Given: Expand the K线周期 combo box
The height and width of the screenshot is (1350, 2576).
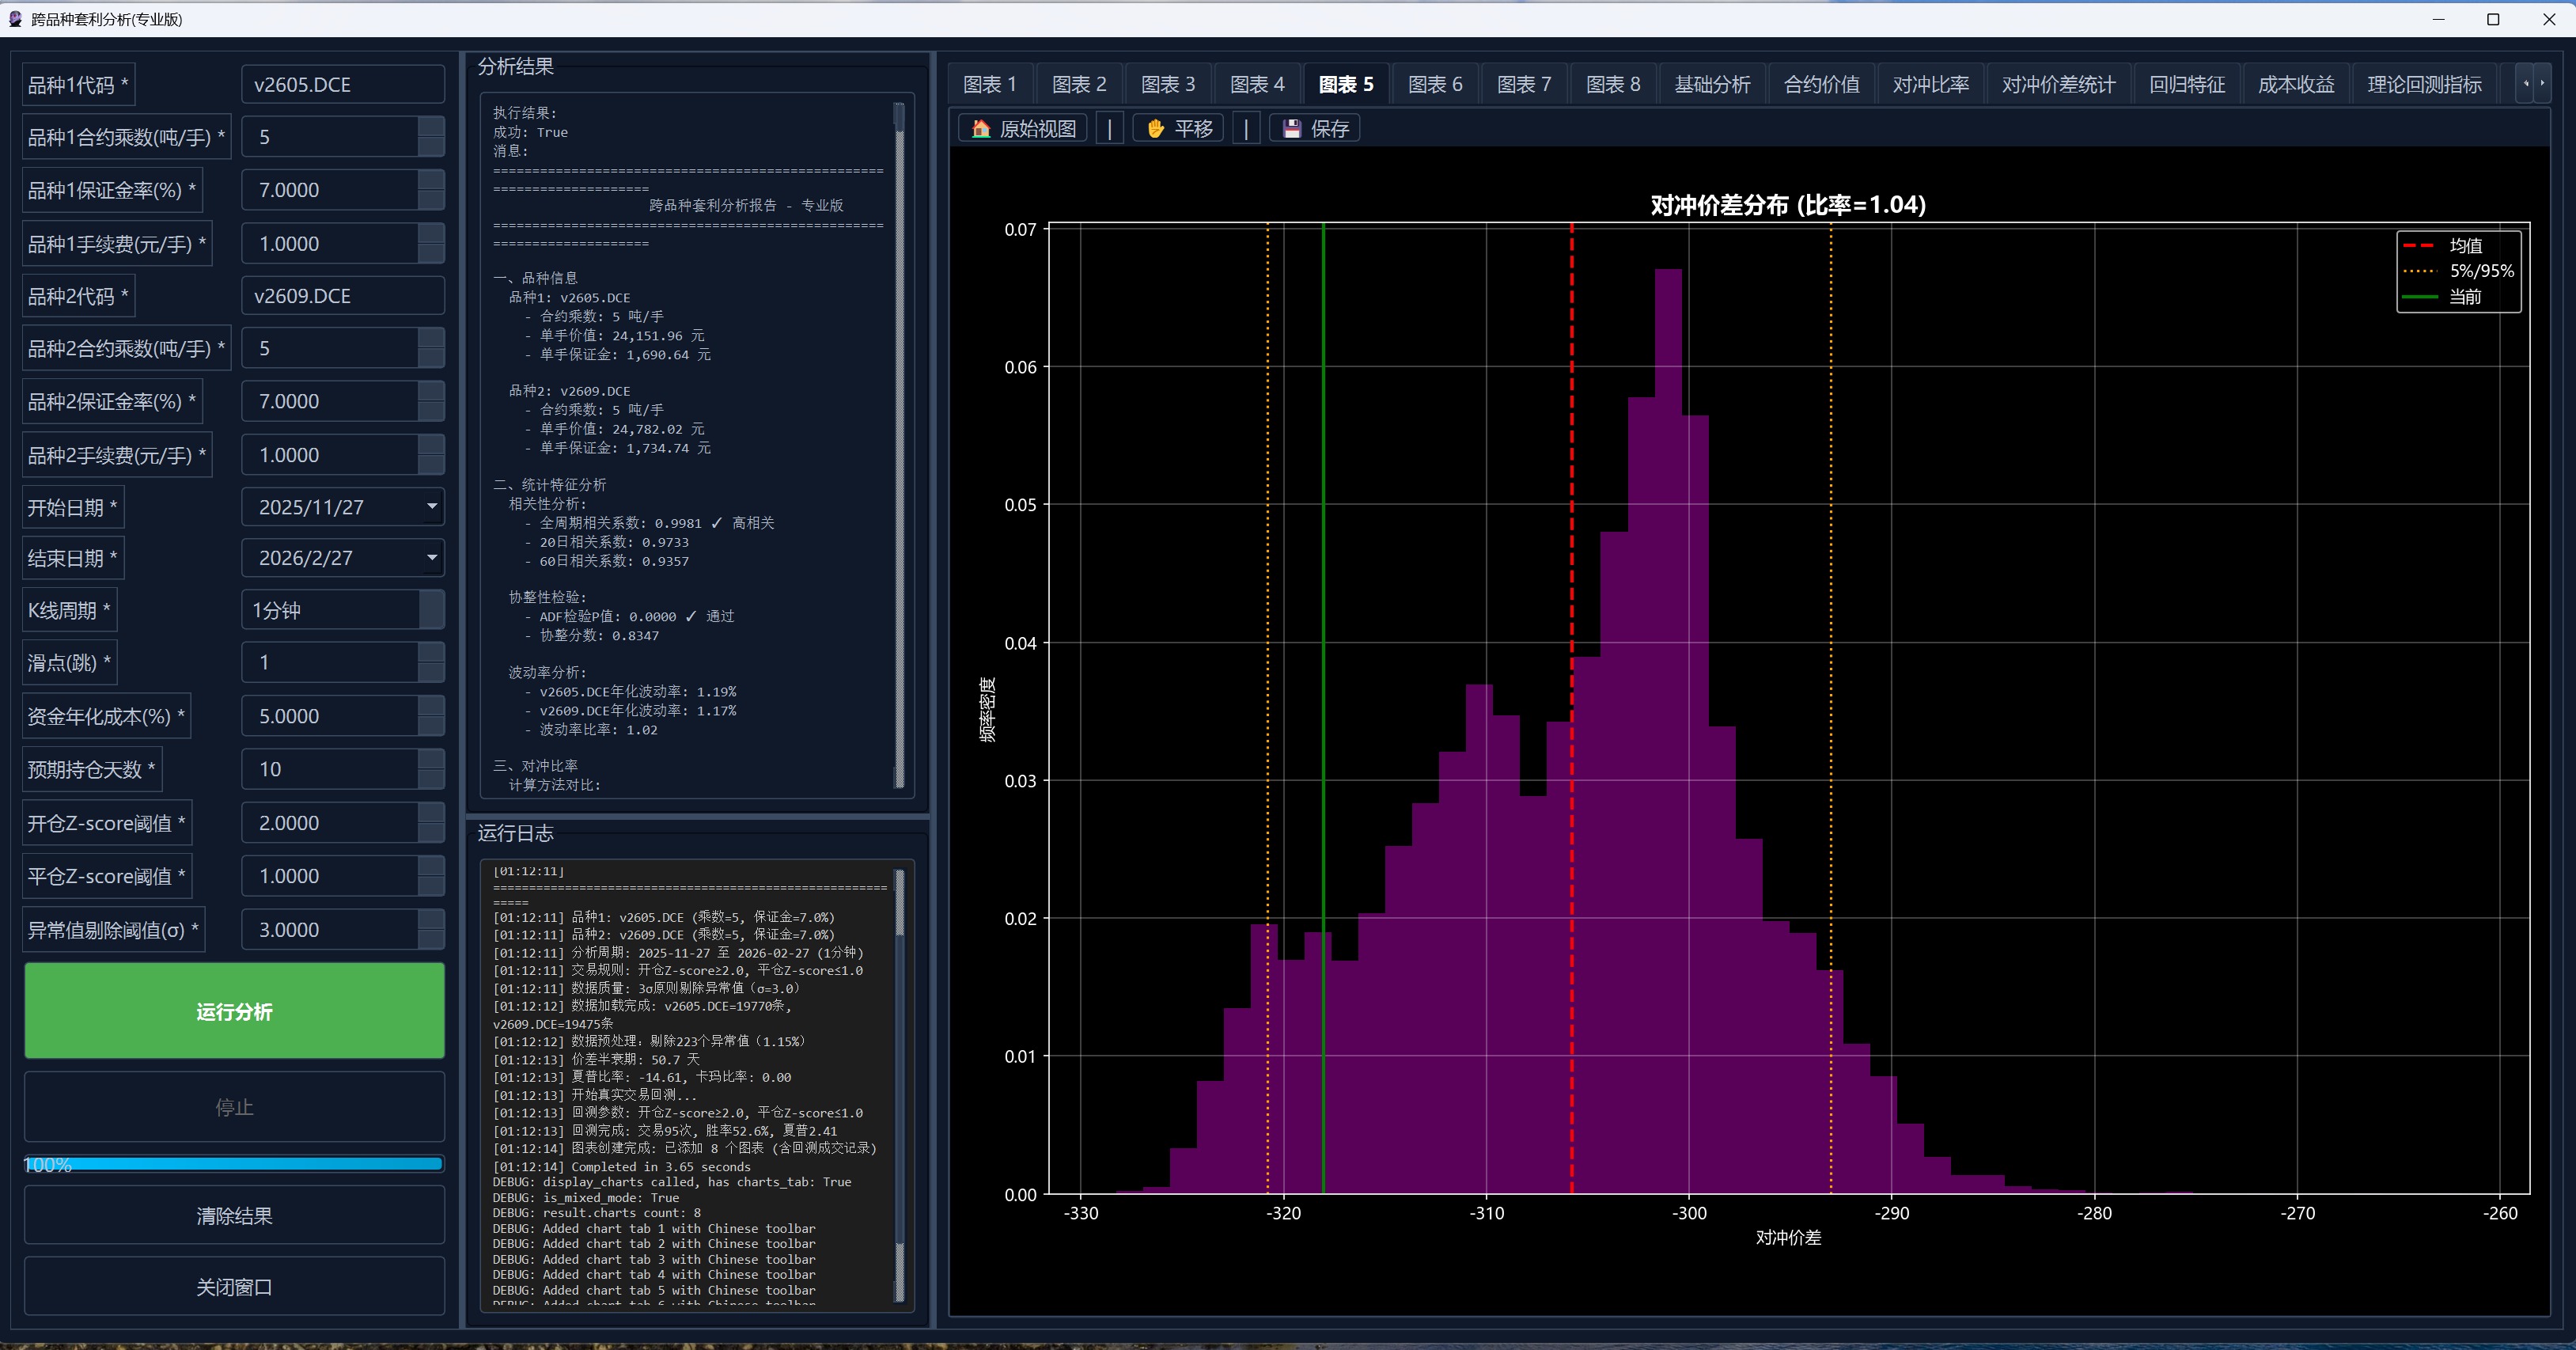Looking at the screenshot, I should coord(431,610).
